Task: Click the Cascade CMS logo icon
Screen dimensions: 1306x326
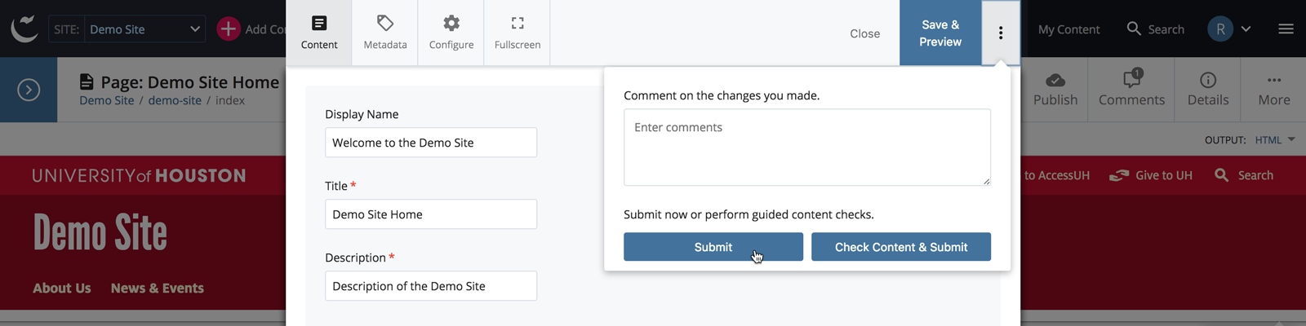Action: click(24, 29)
